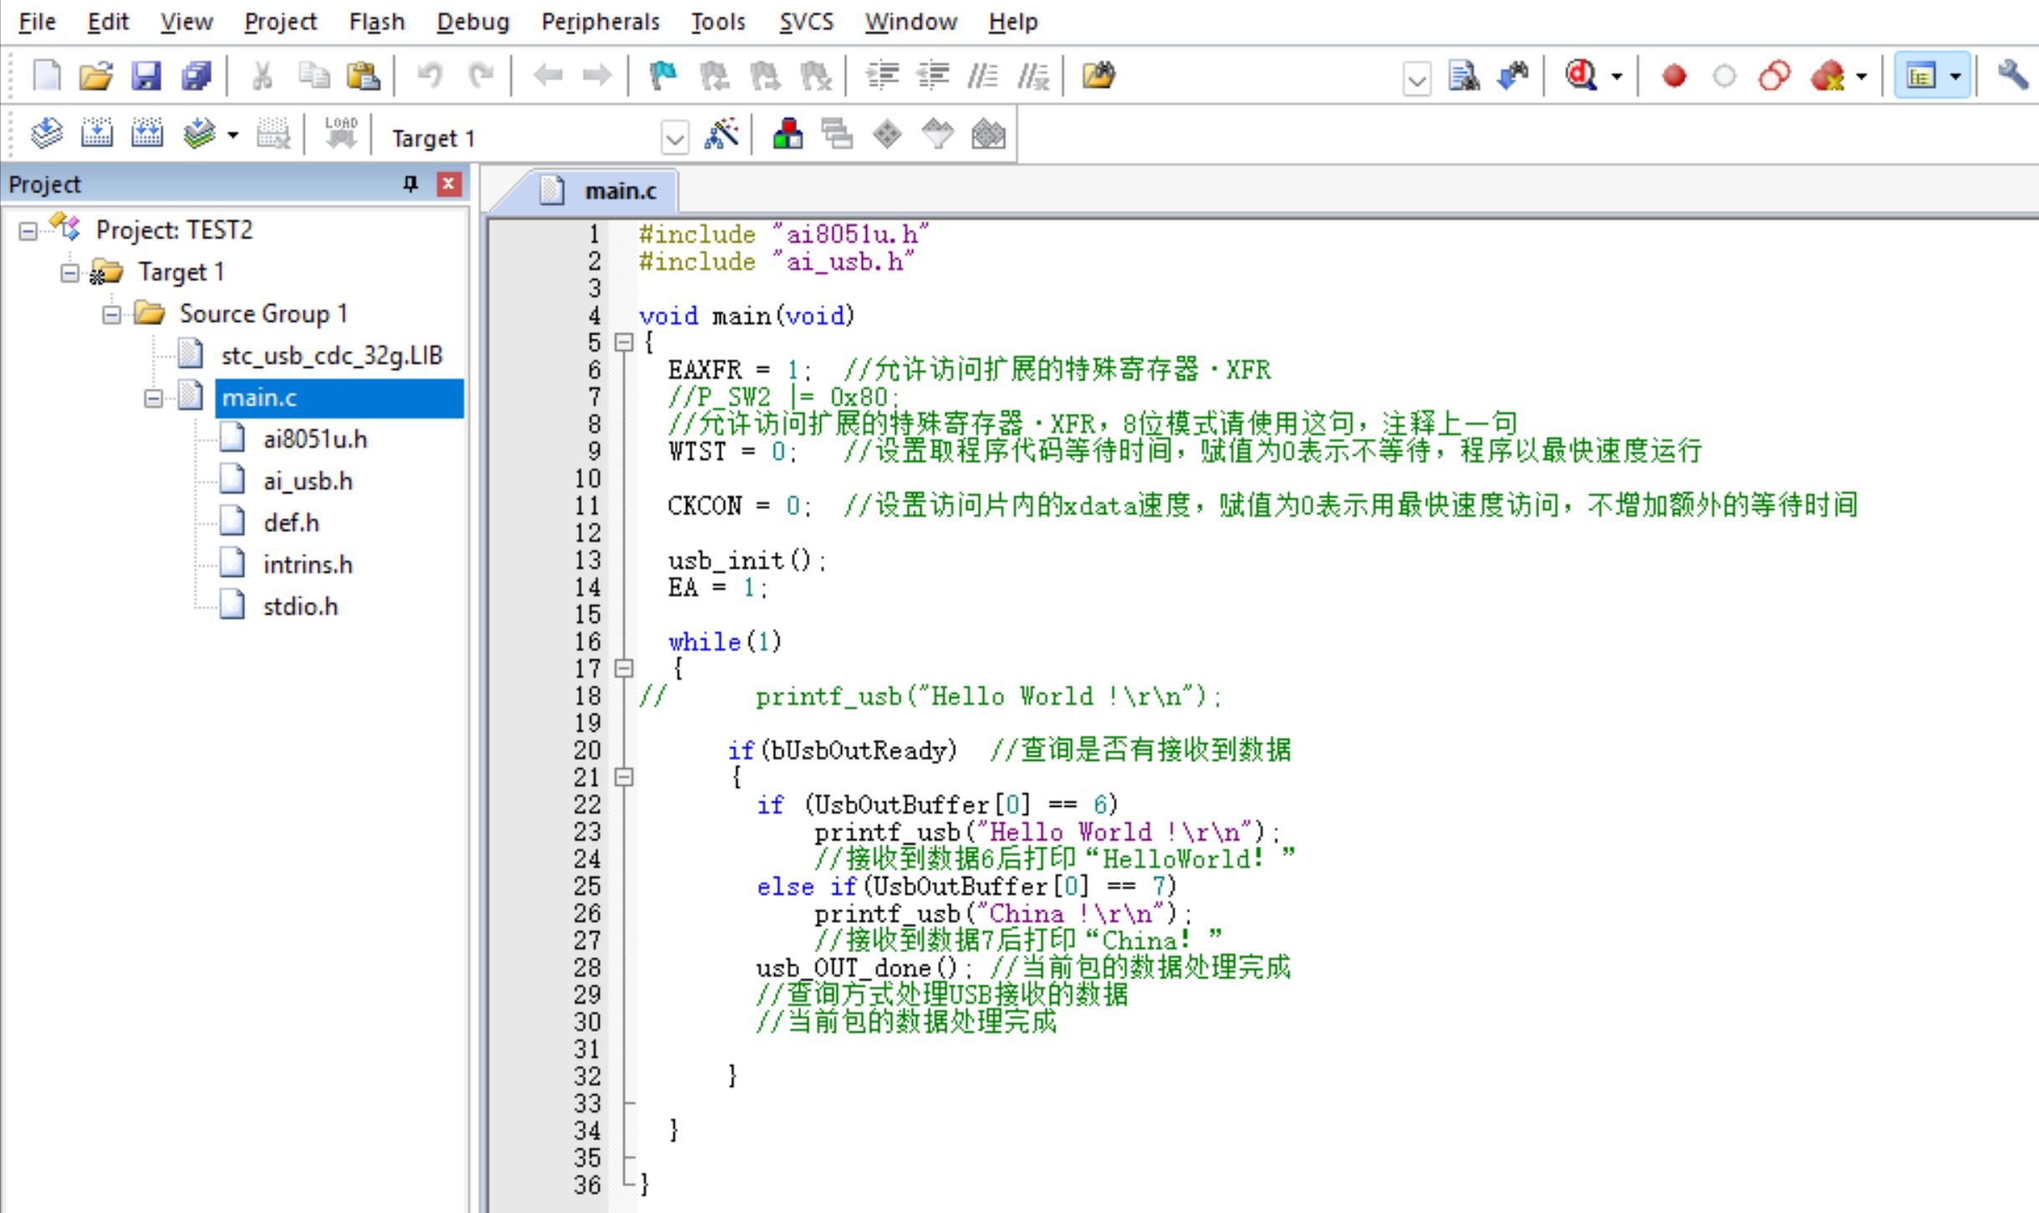2039x1213 pixels.
Task: Select def.h header file
Action: point(291,523)
